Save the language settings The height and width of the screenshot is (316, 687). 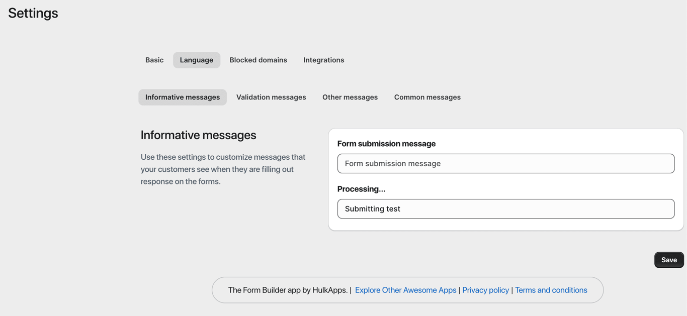[x=669, y=260]
